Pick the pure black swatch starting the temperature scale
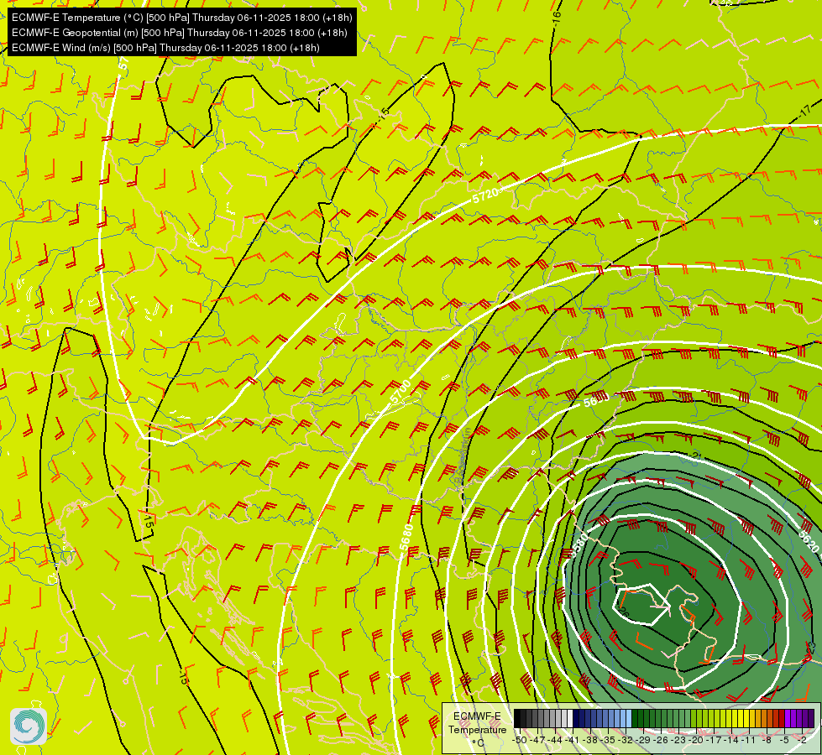The height and width of the screenshot is (755, 822). [517, 718]
